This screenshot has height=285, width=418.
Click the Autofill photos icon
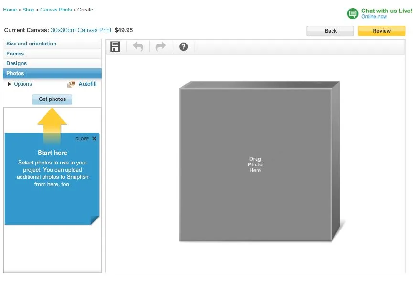point(72,84)
